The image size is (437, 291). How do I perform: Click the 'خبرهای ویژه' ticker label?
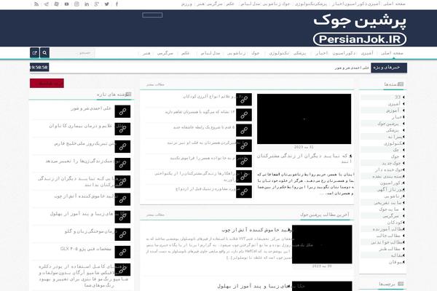pyautogui.click(x=389, y=68)
